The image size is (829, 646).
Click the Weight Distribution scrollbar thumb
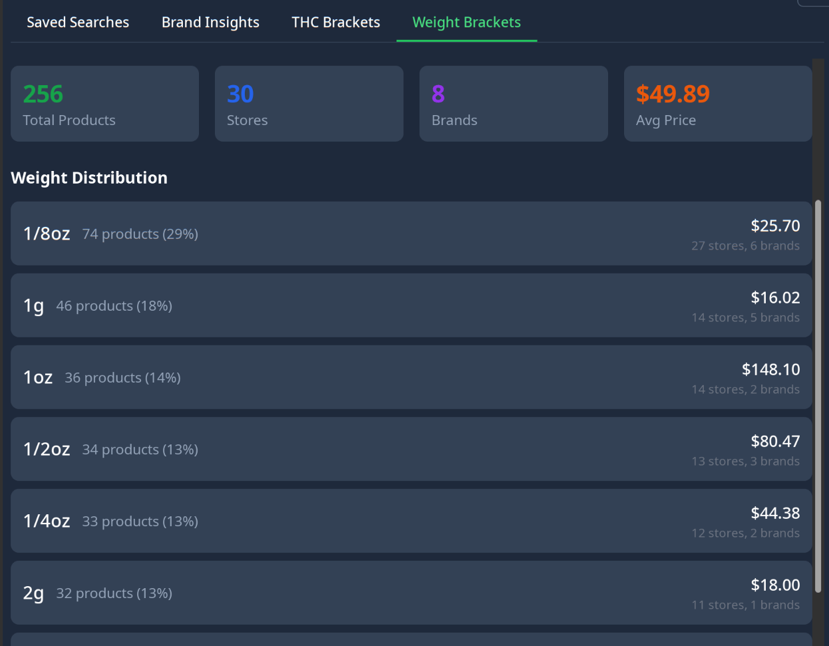818,396
